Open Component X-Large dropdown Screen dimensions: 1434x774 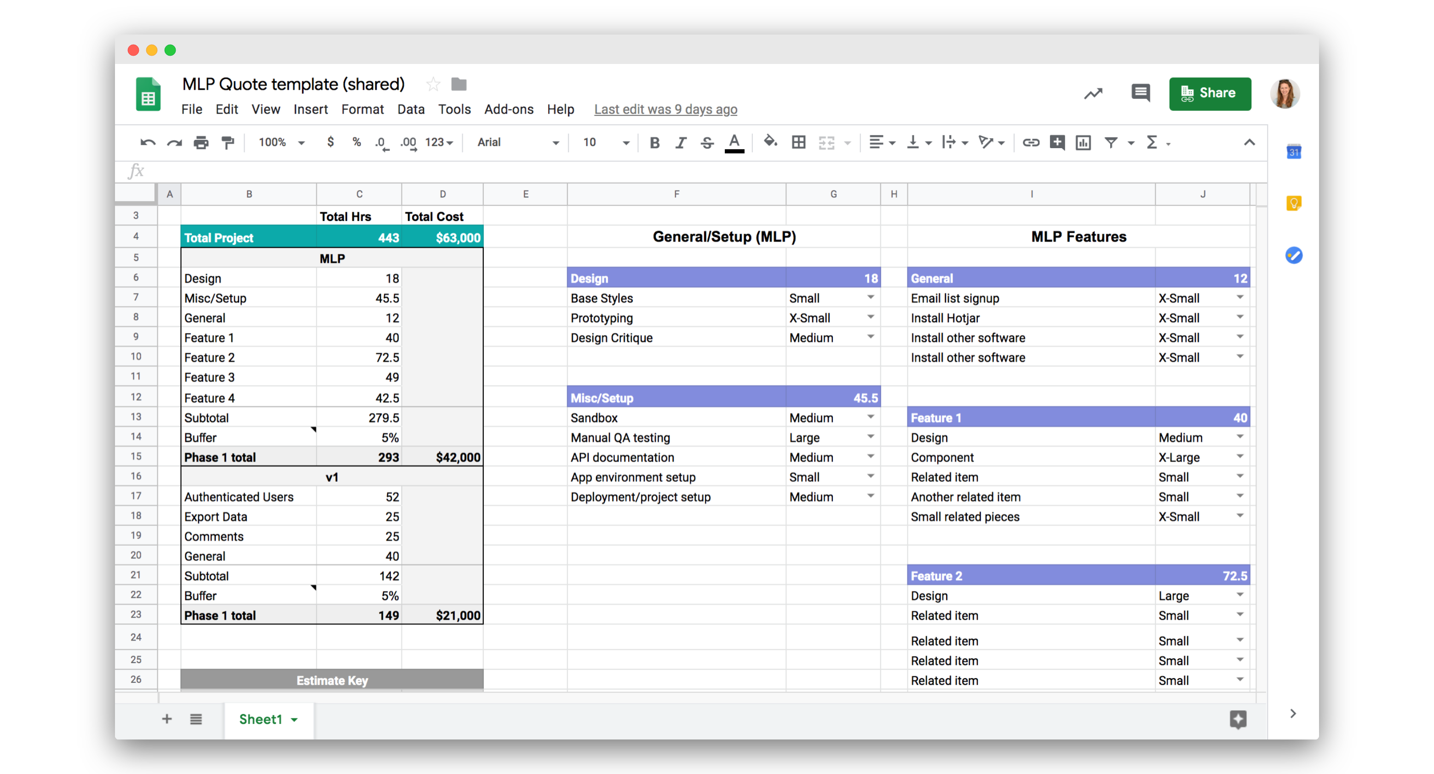point(1240,456)
